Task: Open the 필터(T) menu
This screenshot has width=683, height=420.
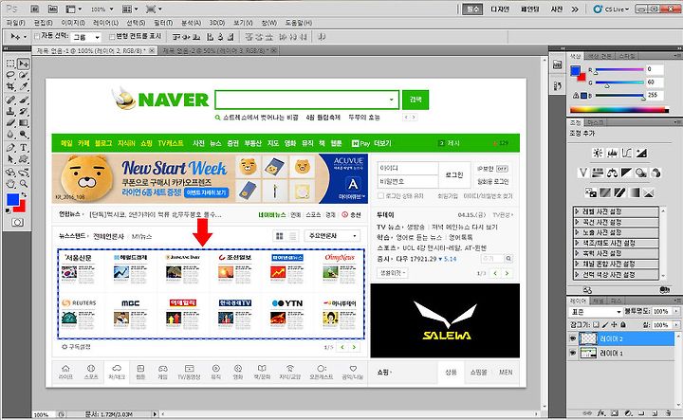Action: coord(163,23)
